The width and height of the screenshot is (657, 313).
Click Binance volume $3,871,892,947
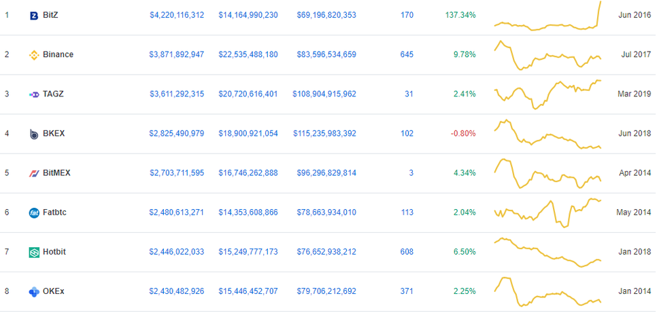coord(176,54)
